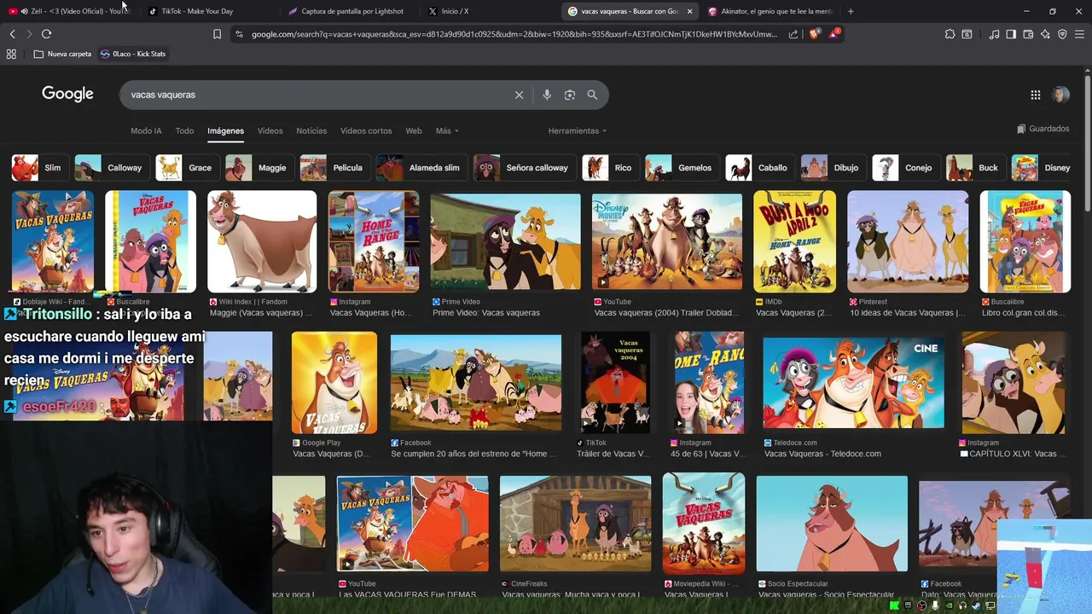Open the Prime Video result thumbnail
1092x614 pixels.
505,242
